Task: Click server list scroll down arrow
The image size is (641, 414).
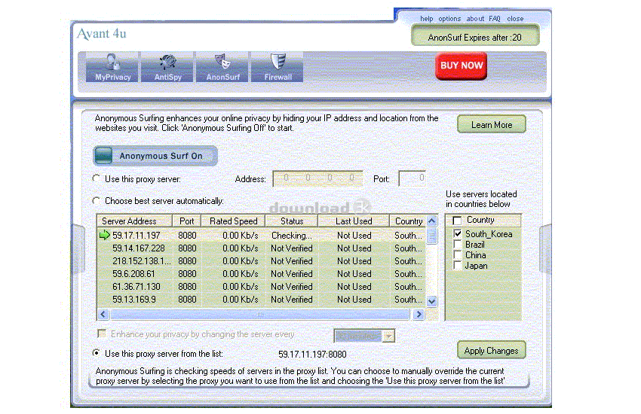Action: (431, 301)
